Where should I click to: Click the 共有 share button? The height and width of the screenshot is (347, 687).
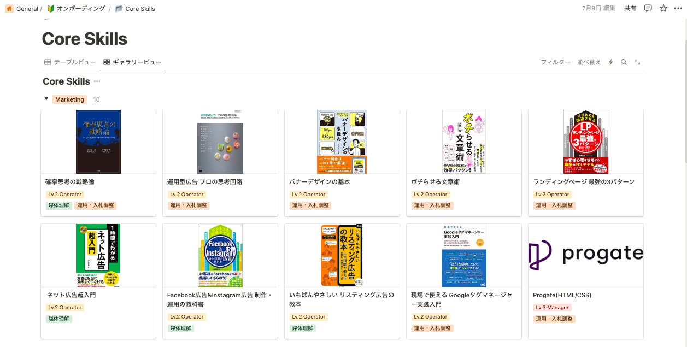click(630, 8)
